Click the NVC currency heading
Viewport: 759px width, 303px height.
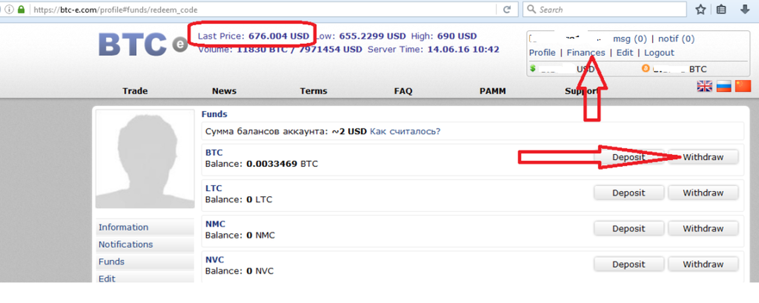coord(214,259)
